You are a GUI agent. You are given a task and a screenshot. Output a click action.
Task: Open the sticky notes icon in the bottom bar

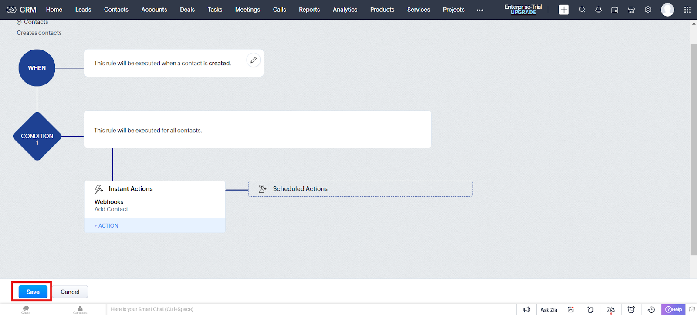(590, 310)
